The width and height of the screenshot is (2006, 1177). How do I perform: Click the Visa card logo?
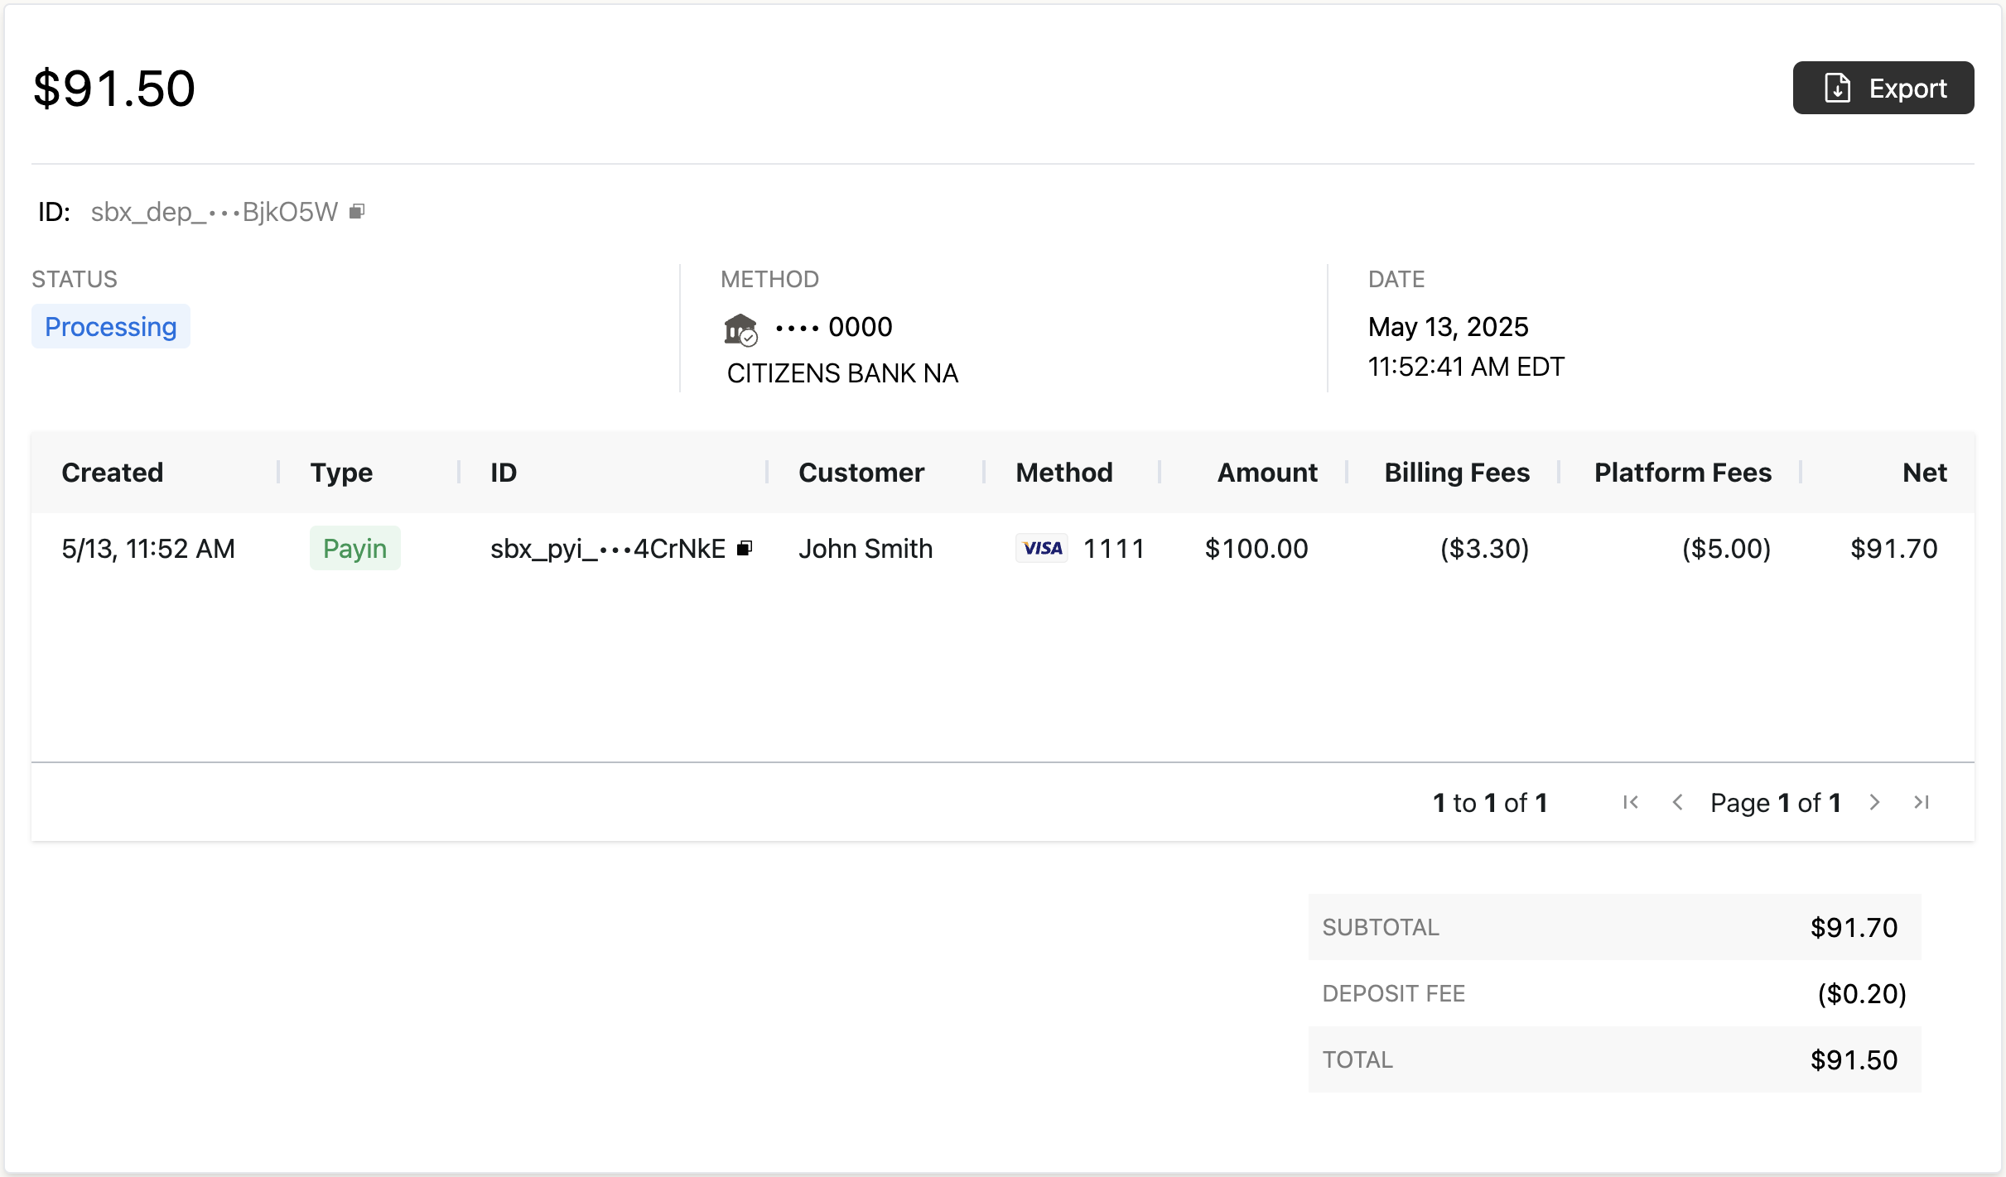pyautogui.click(x=1042, y=548)
